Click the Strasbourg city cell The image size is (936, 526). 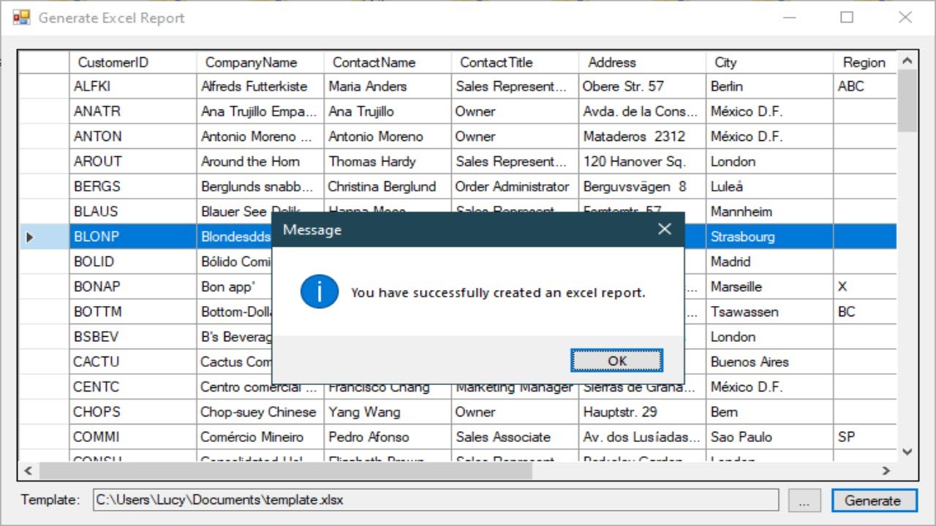click(x=769, y=236)
